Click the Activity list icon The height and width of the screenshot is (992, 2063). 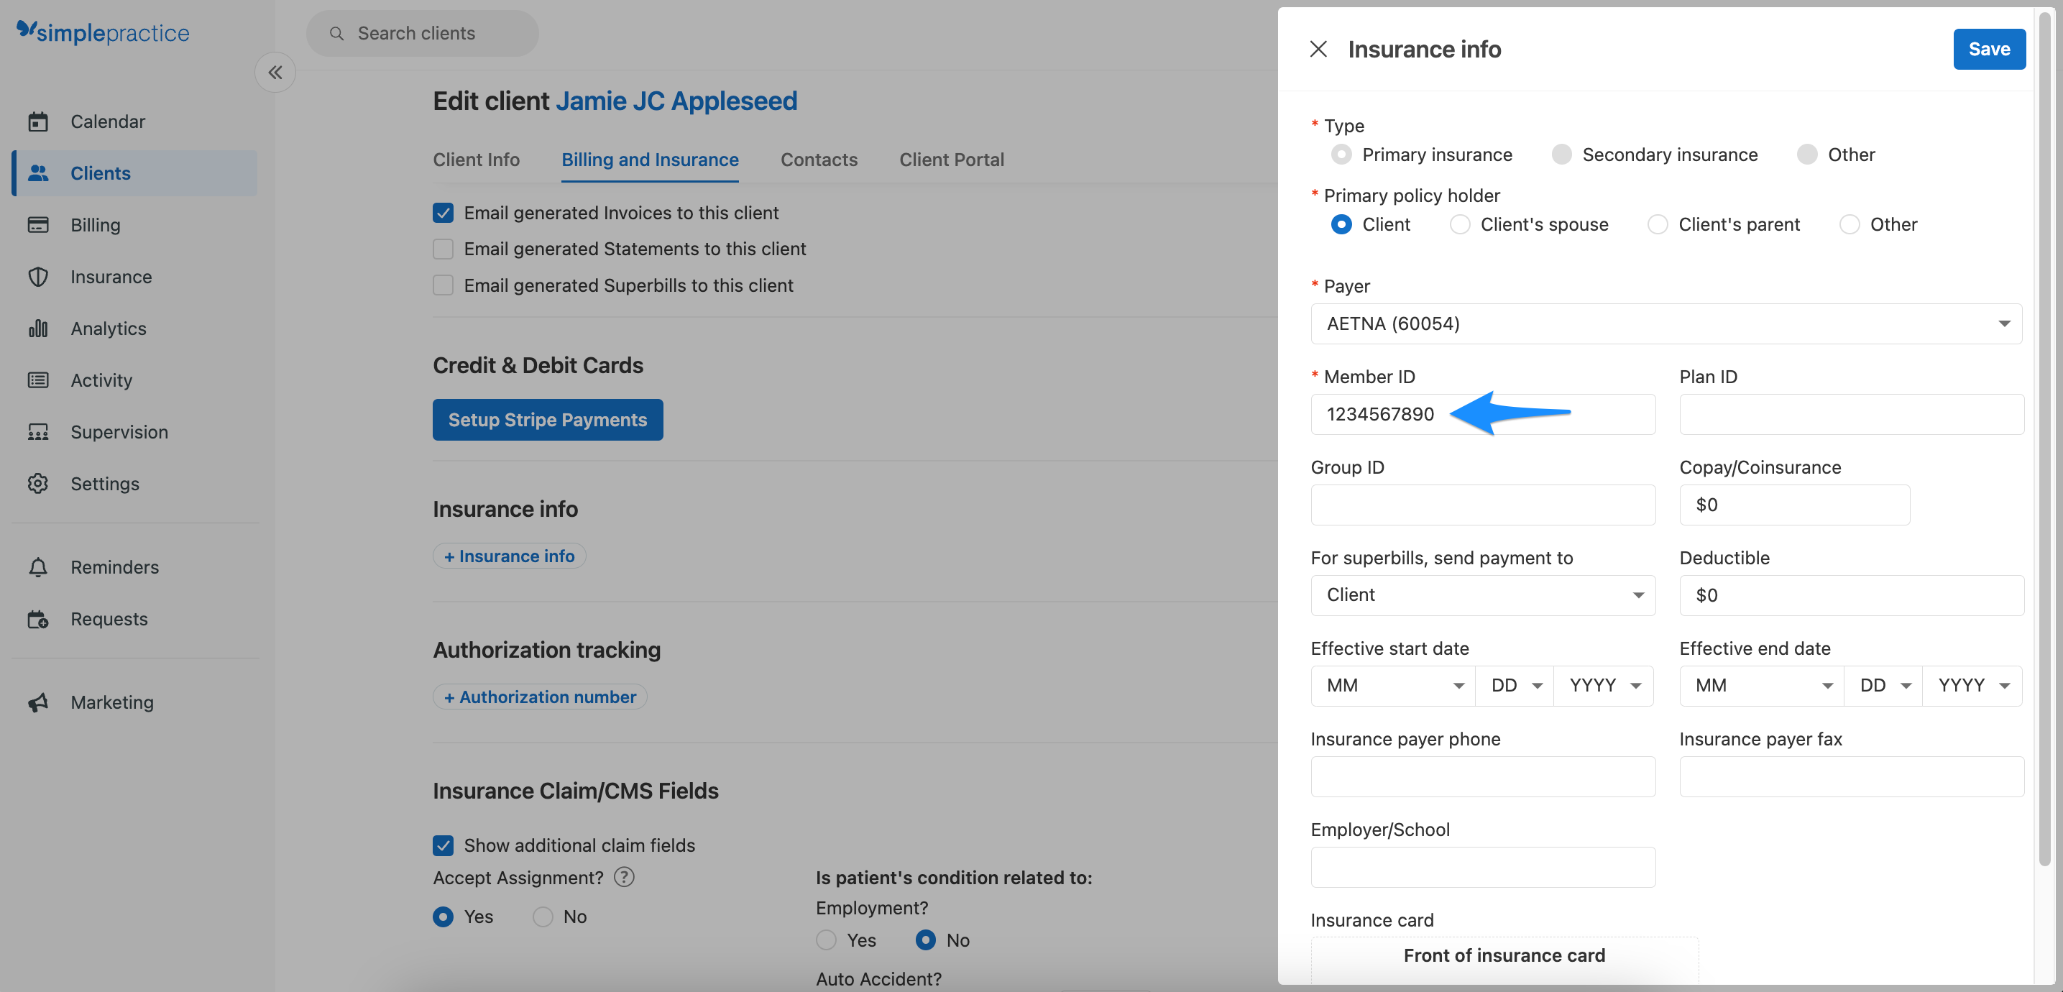(x=37, y=380)
